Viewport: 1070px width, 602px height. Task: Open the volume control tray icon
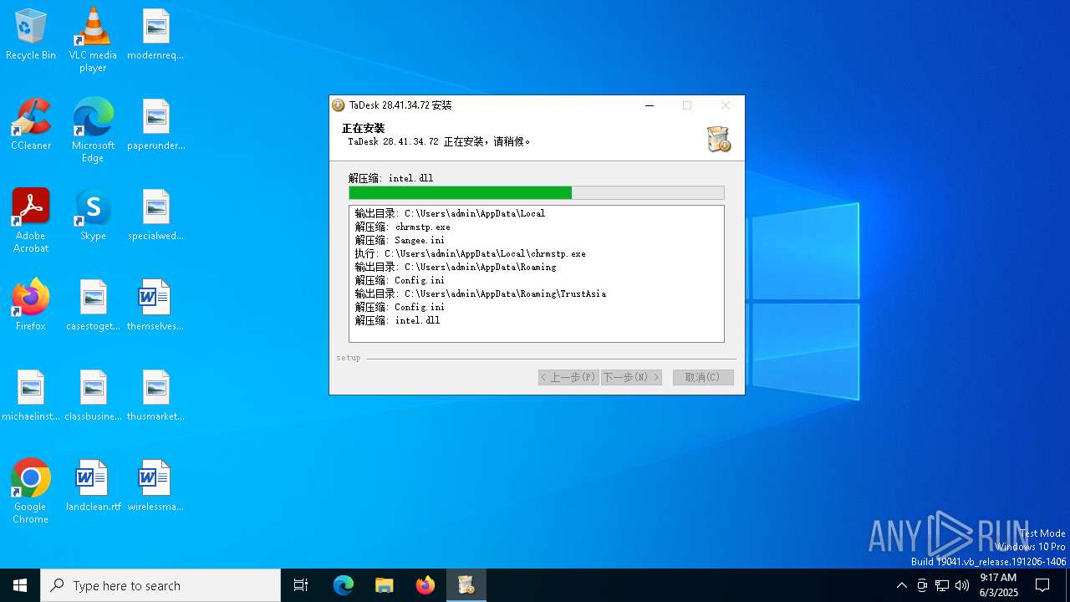pyautogui.click(x=962, y=585)
